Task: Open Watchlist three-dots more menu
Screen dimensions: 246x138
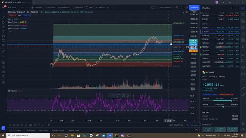Action: [237, 8]
